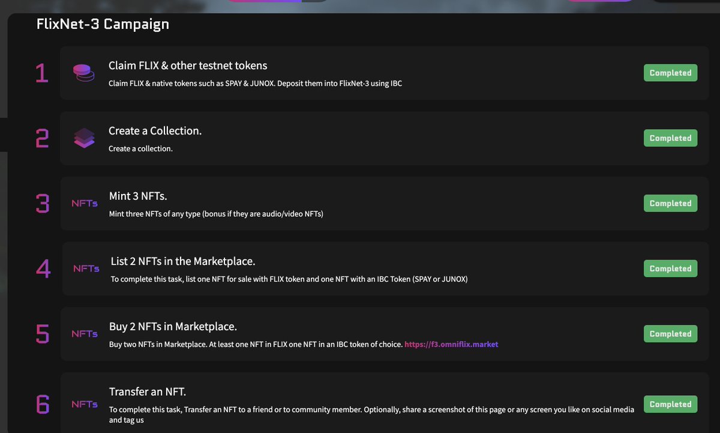Click the NFTs icon beside Transfer an NFT

(85, 404)
